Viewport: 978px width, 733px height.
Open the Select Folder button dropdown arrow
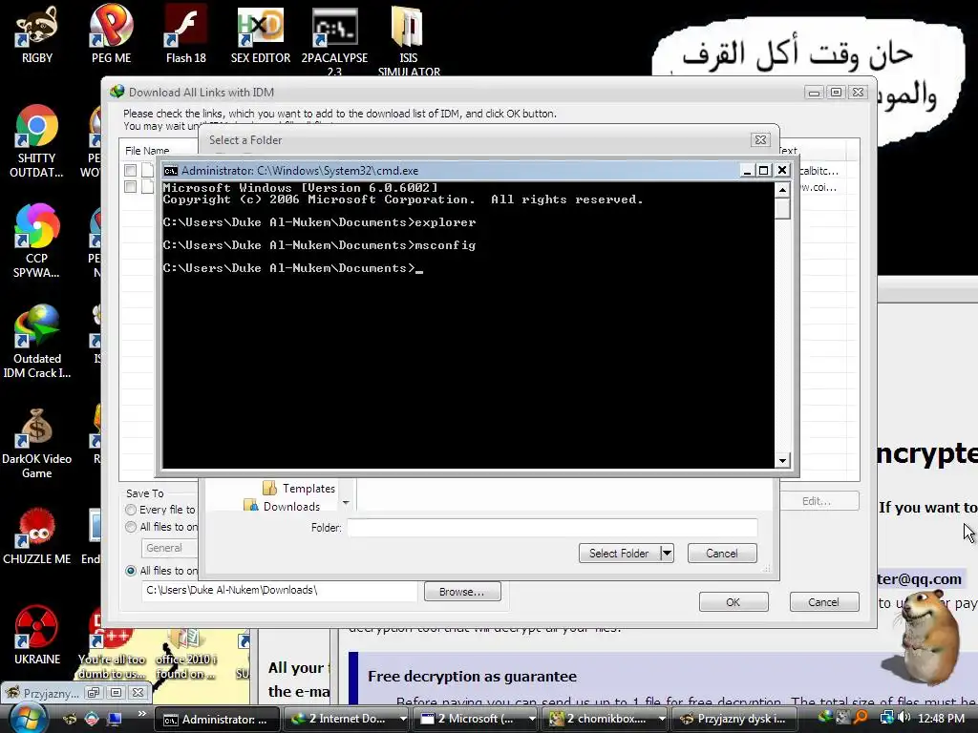(667, 553)
